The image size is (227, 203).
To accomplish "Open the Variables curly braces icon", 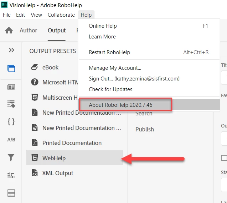I will 11,122.
